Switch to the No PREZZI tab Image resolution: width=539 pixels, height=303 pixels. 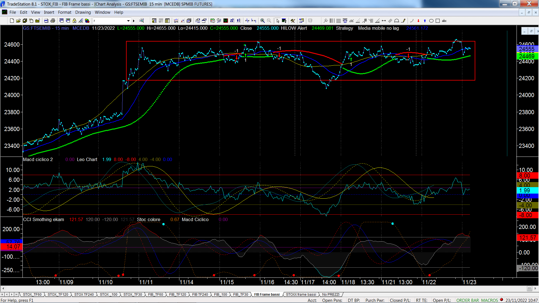[x=331, y=295]
